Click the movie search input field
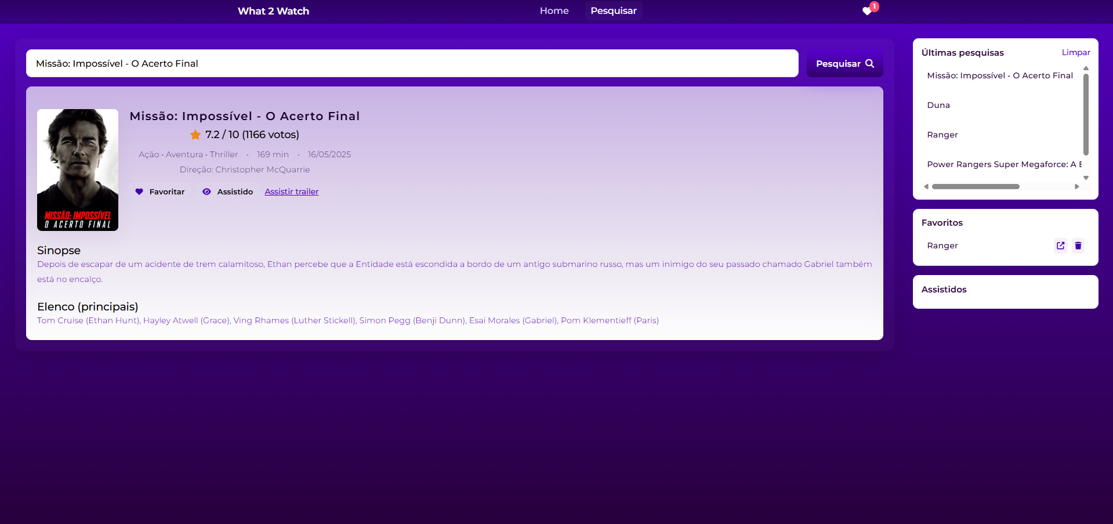Screen dimensions: 1113x524 pos(412,63)
